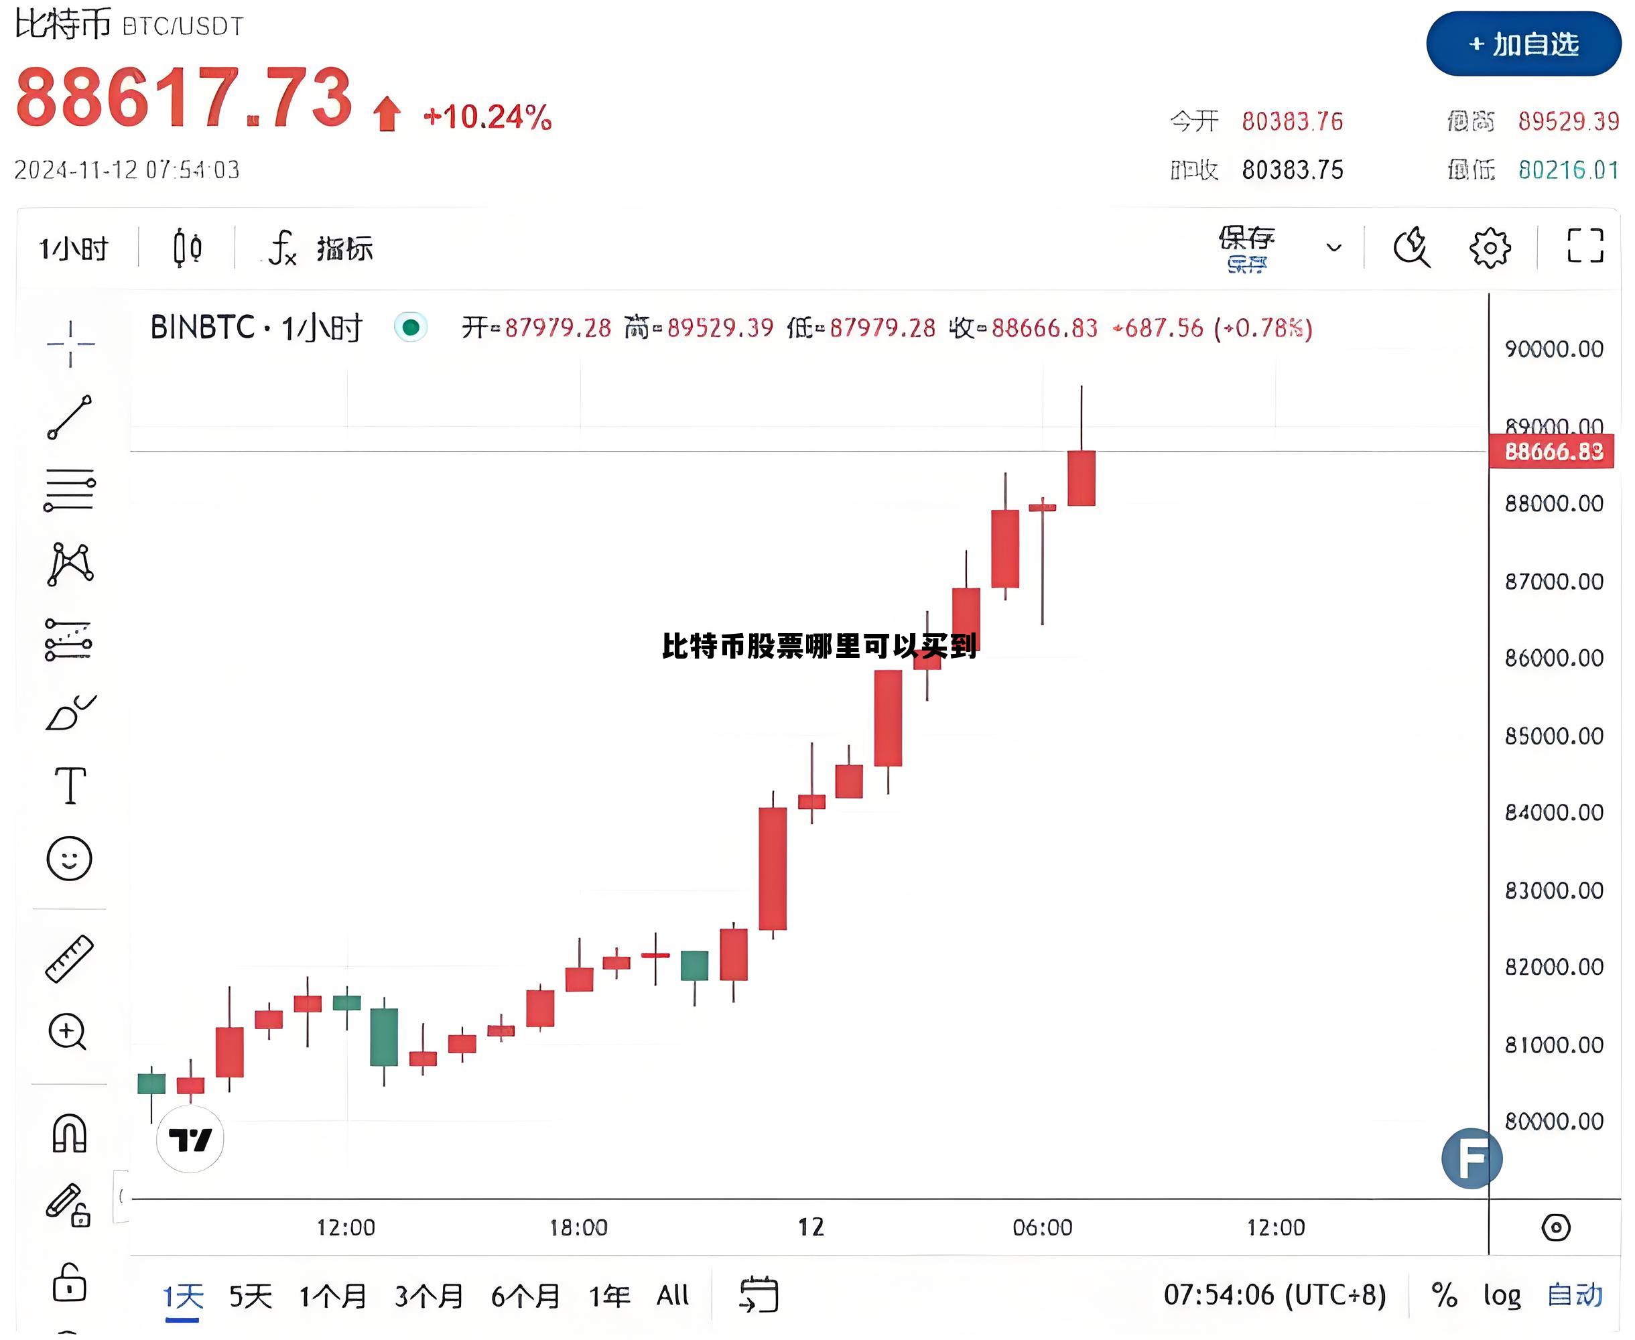Expand the 保存 save dropdown chevron
The image size is (1635, 1340).
1335,247
